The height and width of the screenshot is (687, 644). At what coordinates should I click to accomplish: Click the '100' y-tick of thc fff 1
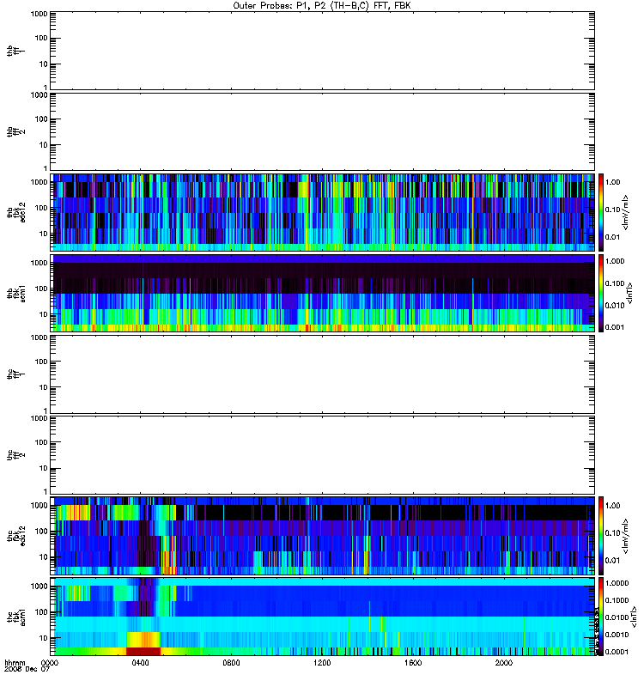pos(41,362)
